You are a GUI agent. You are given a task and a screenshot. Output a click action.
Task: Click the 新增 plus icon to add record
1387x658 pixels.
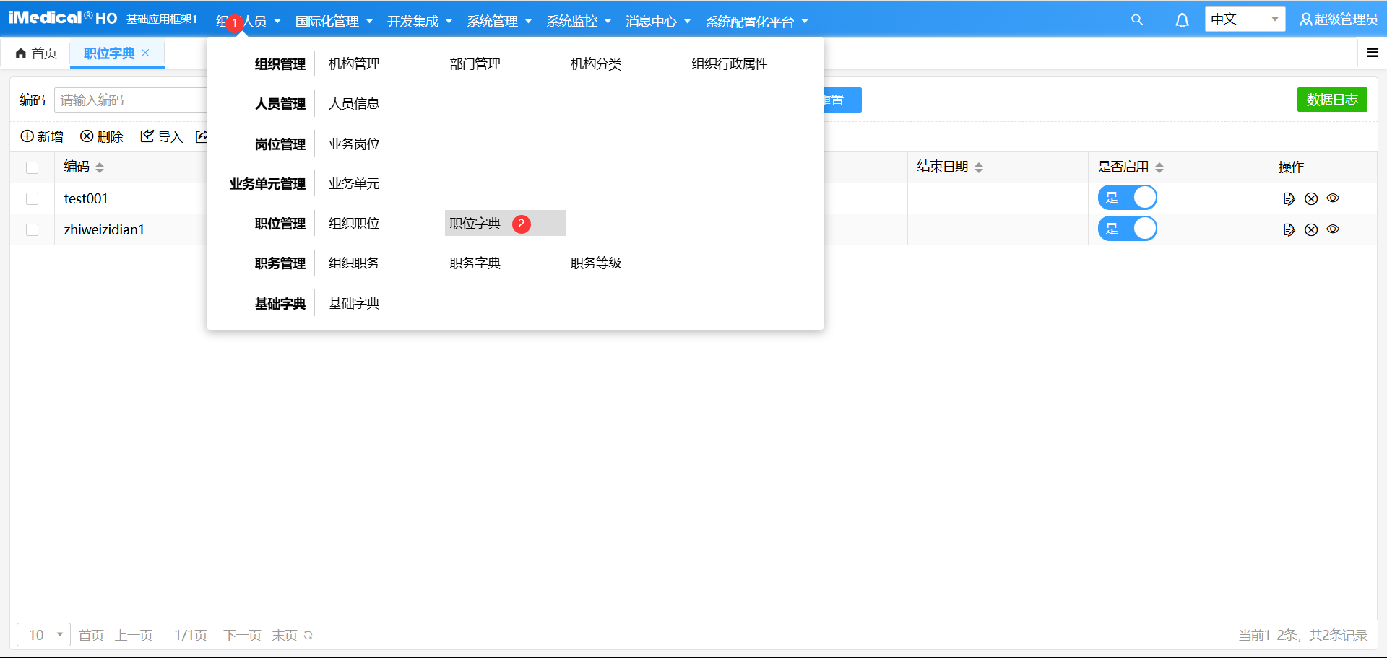click(x=27, y=136)
